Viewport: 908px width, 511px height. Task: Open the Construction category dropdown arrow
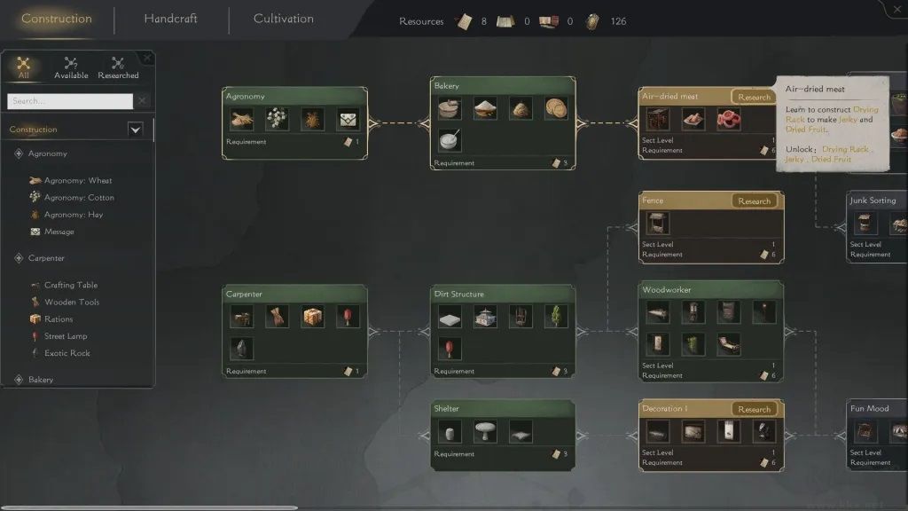pyautogui.click(x=135, y=130)
